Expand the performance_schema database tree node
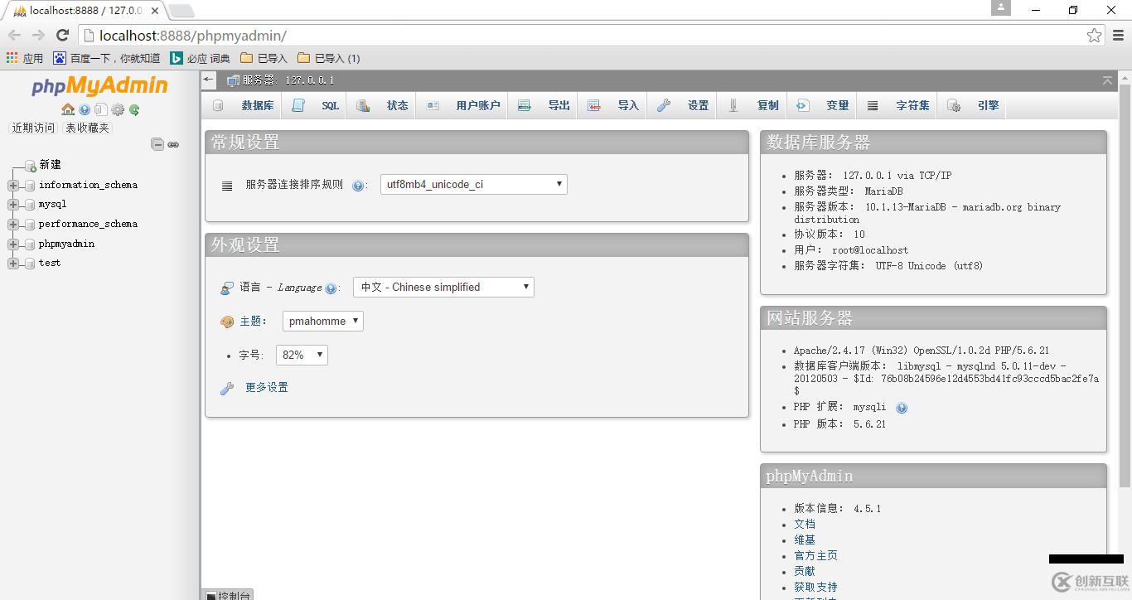1132x600 pixels. pos(12,225)
